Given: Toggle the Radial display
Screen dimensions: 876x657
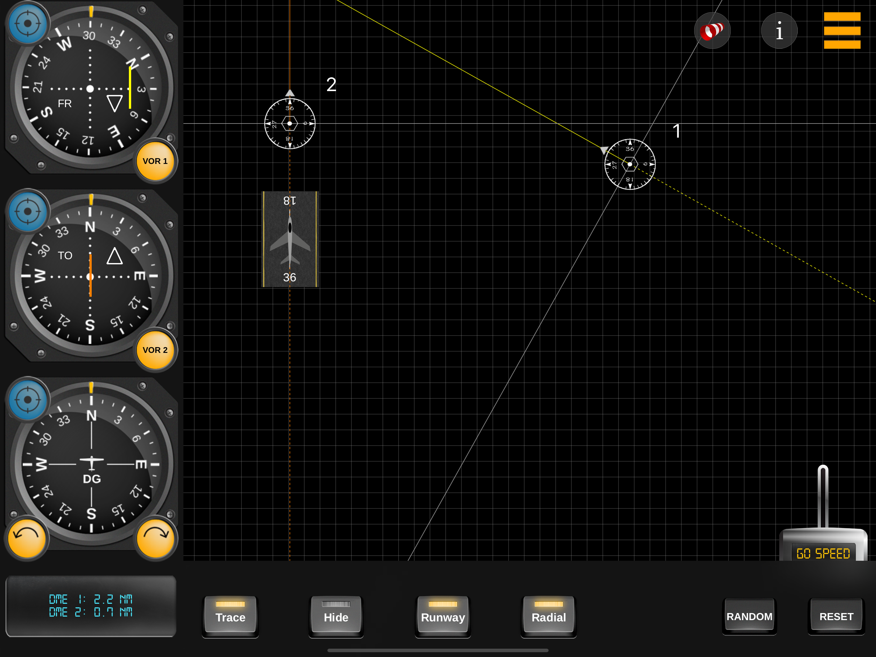Looking at the screenshot, I should 549,615.
